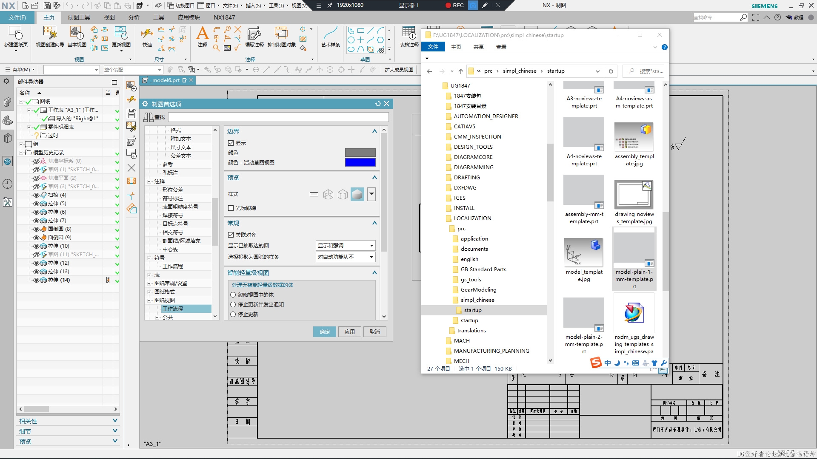Viewport: 817px width, 459px height.
Task: Click the preferences search input field
Action: coord(278,117)
